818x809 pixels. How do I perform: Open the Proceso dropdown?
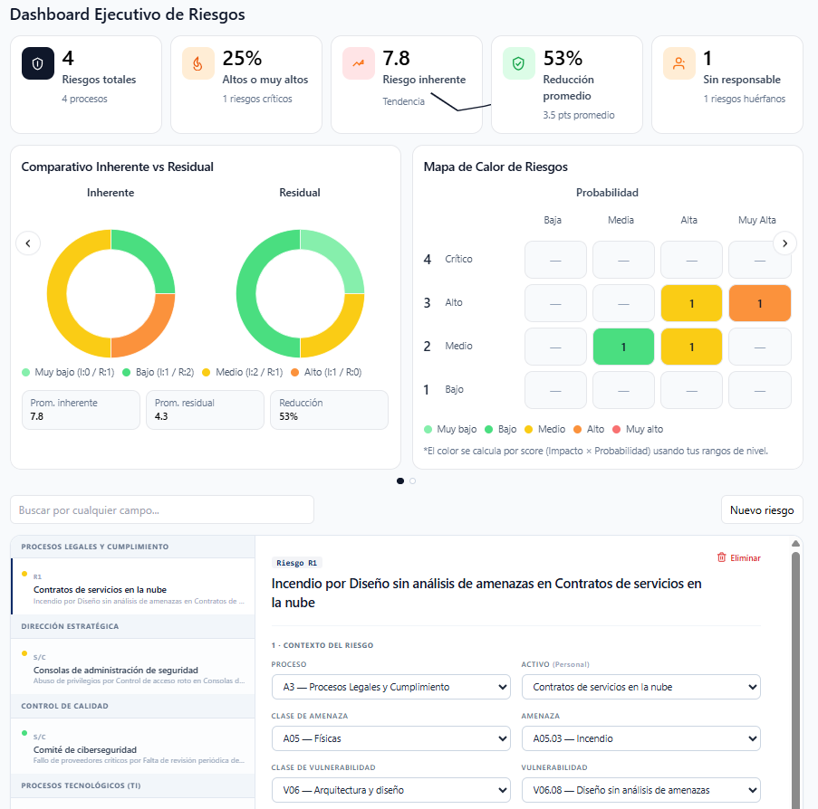(390, 687)
